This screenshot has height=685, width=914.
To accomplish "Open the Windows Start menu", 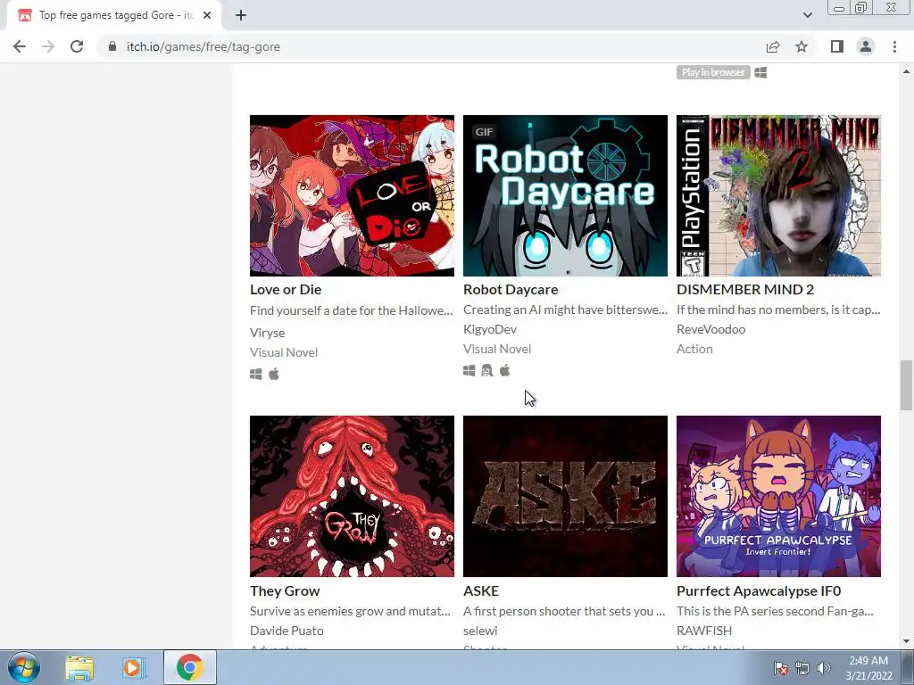I will point(24,667).
